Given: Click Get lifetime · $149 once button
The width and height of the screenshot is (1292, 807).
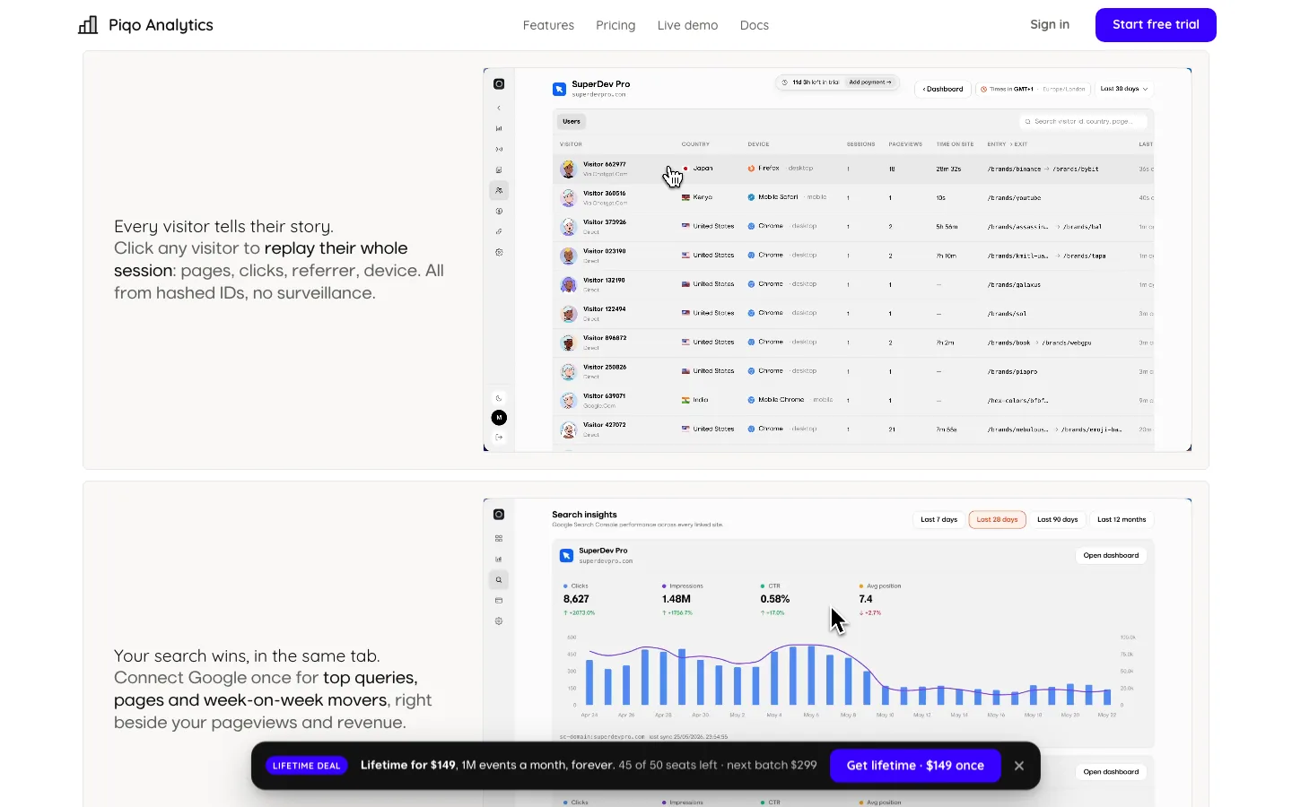Looking at the screenshot, I should coord(915,766).
